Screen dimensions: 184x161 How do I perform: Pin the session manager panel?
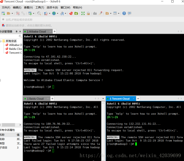(x=16, y=32)
